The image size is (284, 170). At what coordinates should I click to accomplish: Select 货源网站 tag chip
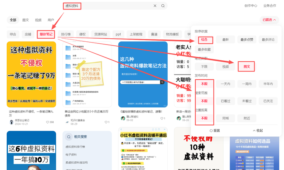[101, 34]
